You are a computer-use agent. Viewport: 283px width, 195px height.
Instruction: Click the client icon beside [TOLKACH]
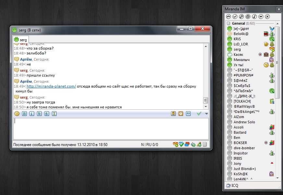tap(272, 101)
